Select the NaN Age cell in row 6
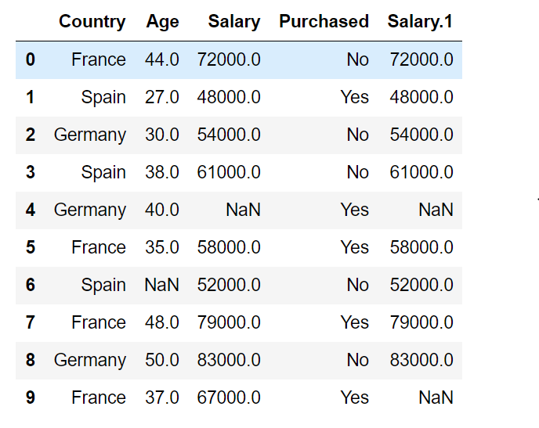Screen dimensions: 539x428 [161, 285]
